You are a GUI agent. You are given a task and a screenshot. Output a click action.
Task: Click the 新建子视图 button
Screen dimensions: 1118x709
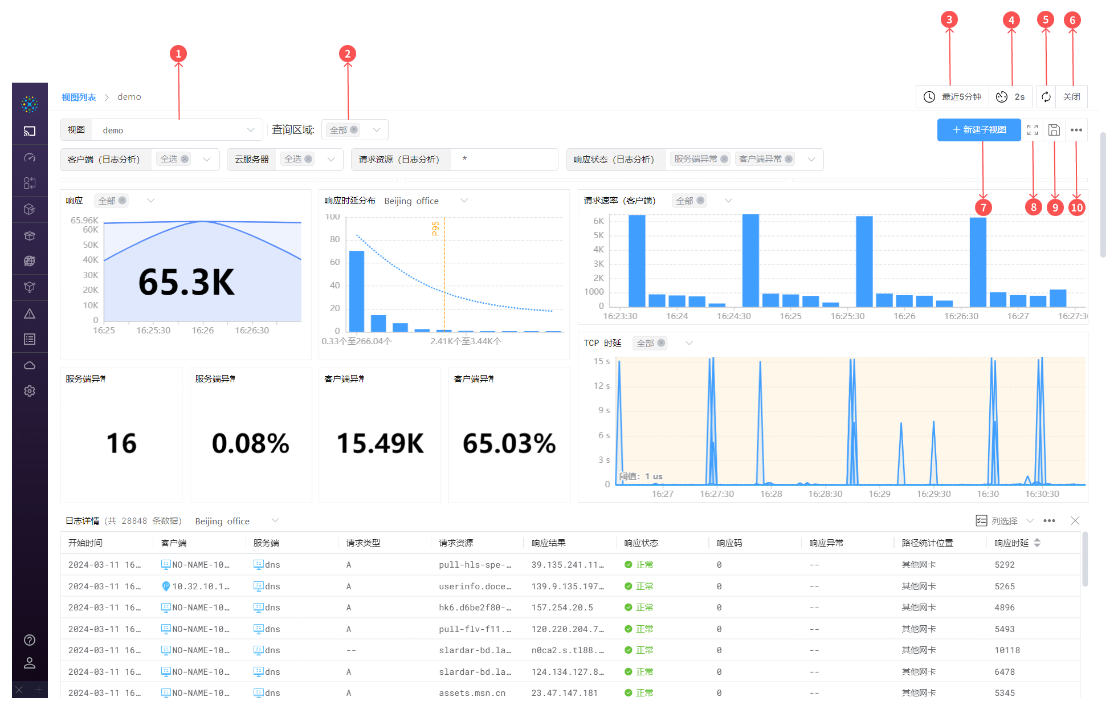coord(978,130)
